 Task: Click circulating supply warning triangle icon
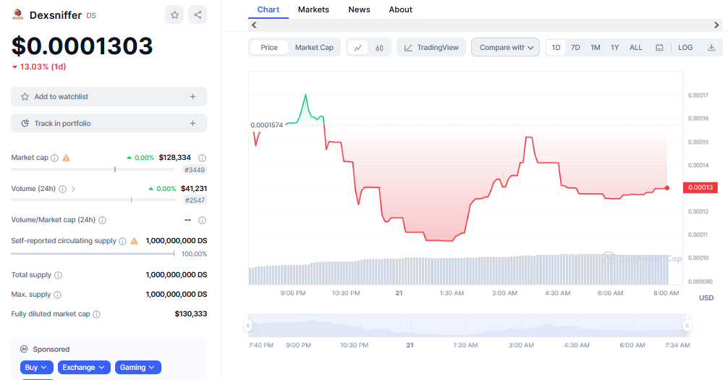134,241
